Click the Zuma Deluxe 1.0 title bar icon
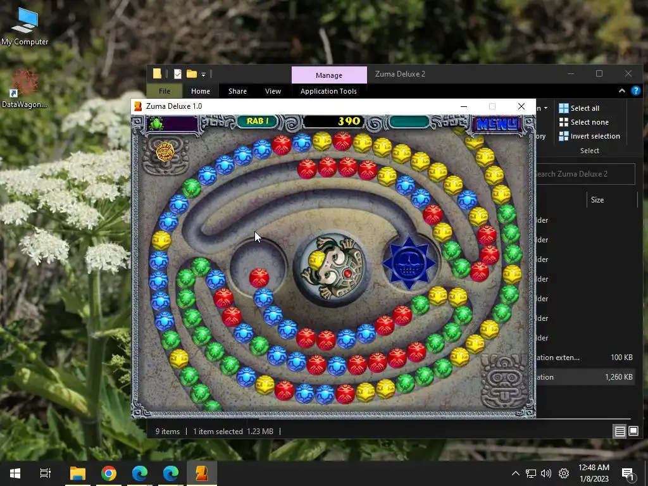The width and height of the screenshot is (648, 486). point(138,106)
